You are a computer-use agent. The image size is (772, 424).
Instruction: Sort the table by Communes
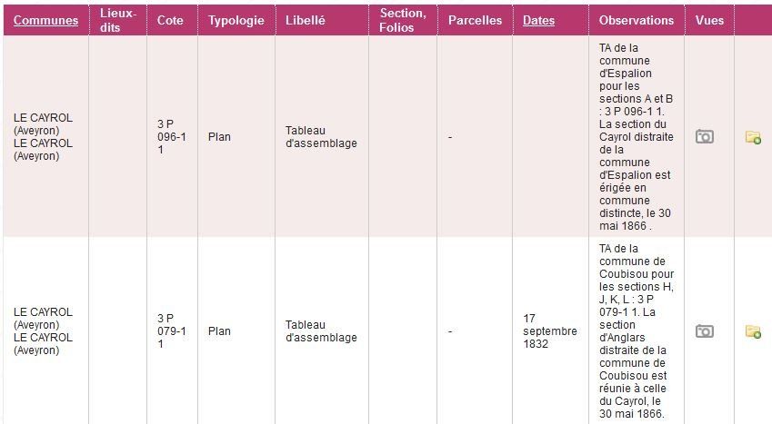tap(45, 20)
